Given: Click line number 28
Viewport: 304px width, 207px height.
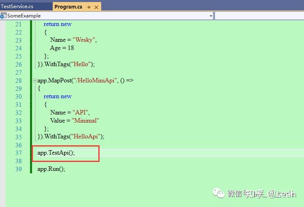Looking at the screenshot, I should click(18, 80).
